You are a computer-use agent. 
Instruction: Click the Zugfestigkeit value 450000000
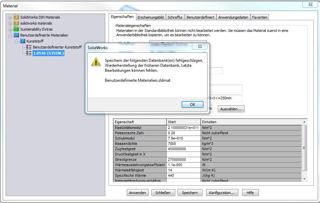click(x=184, y=149)
